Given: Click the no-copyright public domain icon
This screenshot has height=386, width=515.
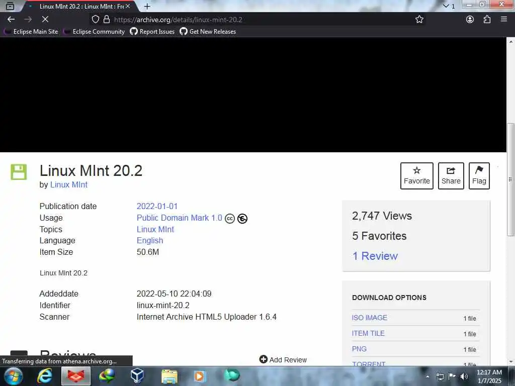Looking at the screenshot, I should click(242, 218).
